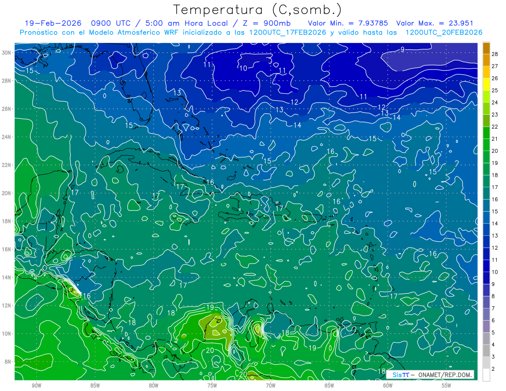The width and height of the screenshot is (506, 391).
Task: Click valid-until time '1200UTC_20FEB2026'
Action: pyautogui.click(x=444, y=32)
